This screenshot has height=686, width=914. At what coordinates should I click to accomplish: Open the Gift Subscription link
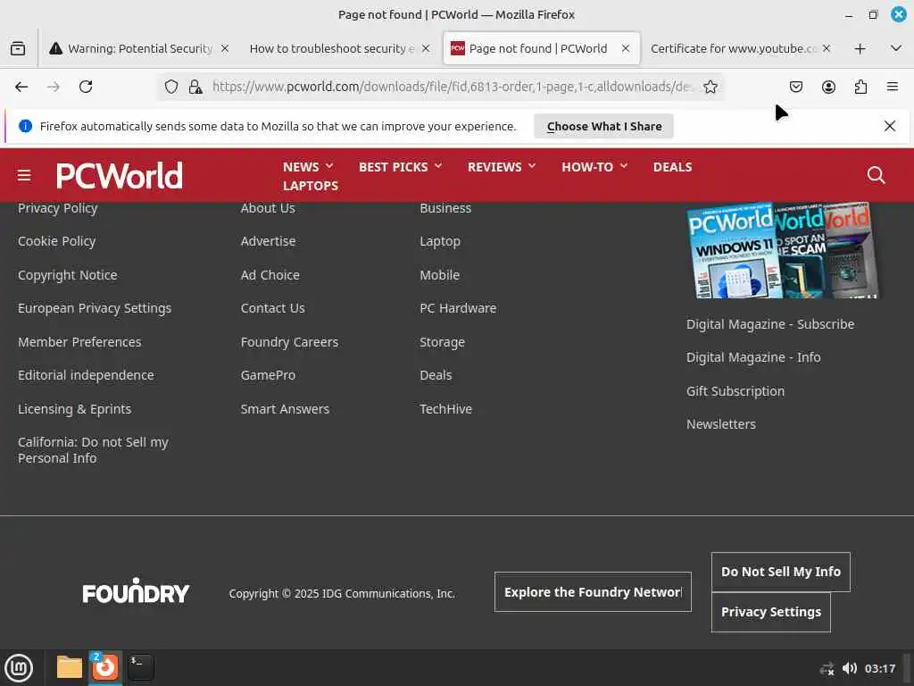click(x=735, y=391)
